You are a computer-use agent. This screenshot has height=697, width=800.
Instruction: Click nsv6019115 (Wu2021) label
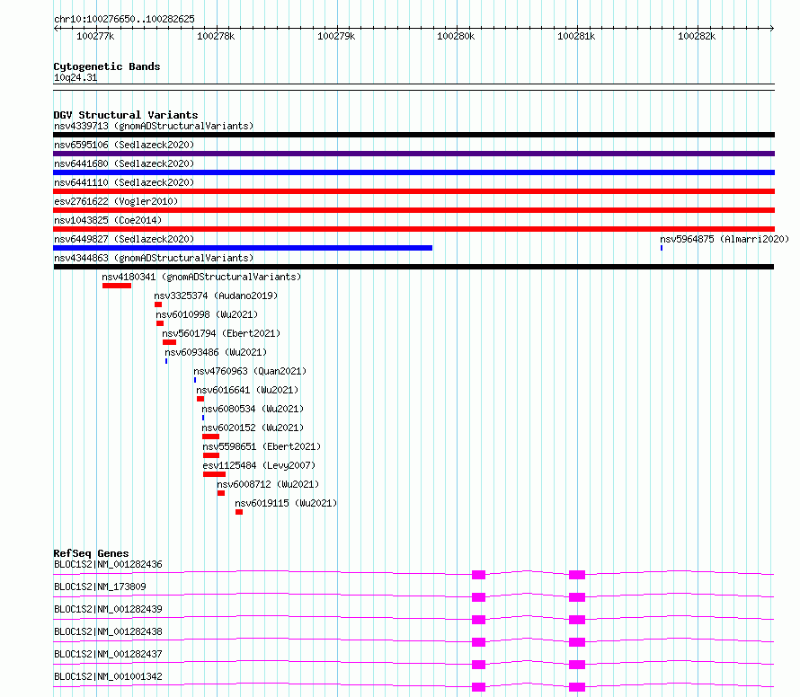(x=286, y=503)
